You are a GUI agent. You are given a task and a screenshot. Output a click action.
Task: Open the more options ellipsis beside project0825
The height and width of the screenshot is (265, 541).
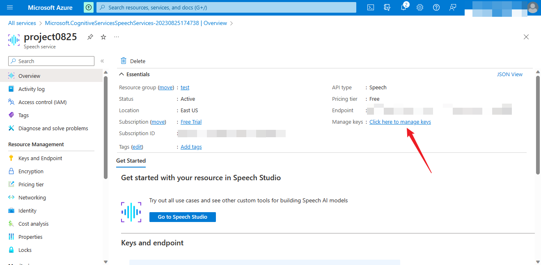(x=117, y=37)
